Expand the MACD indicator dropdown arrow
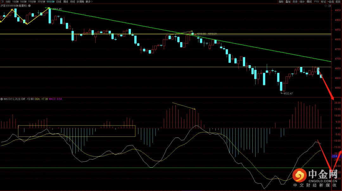Image resolution: width=342 pixels, height=191 pixels. click(x=2, y=99)
